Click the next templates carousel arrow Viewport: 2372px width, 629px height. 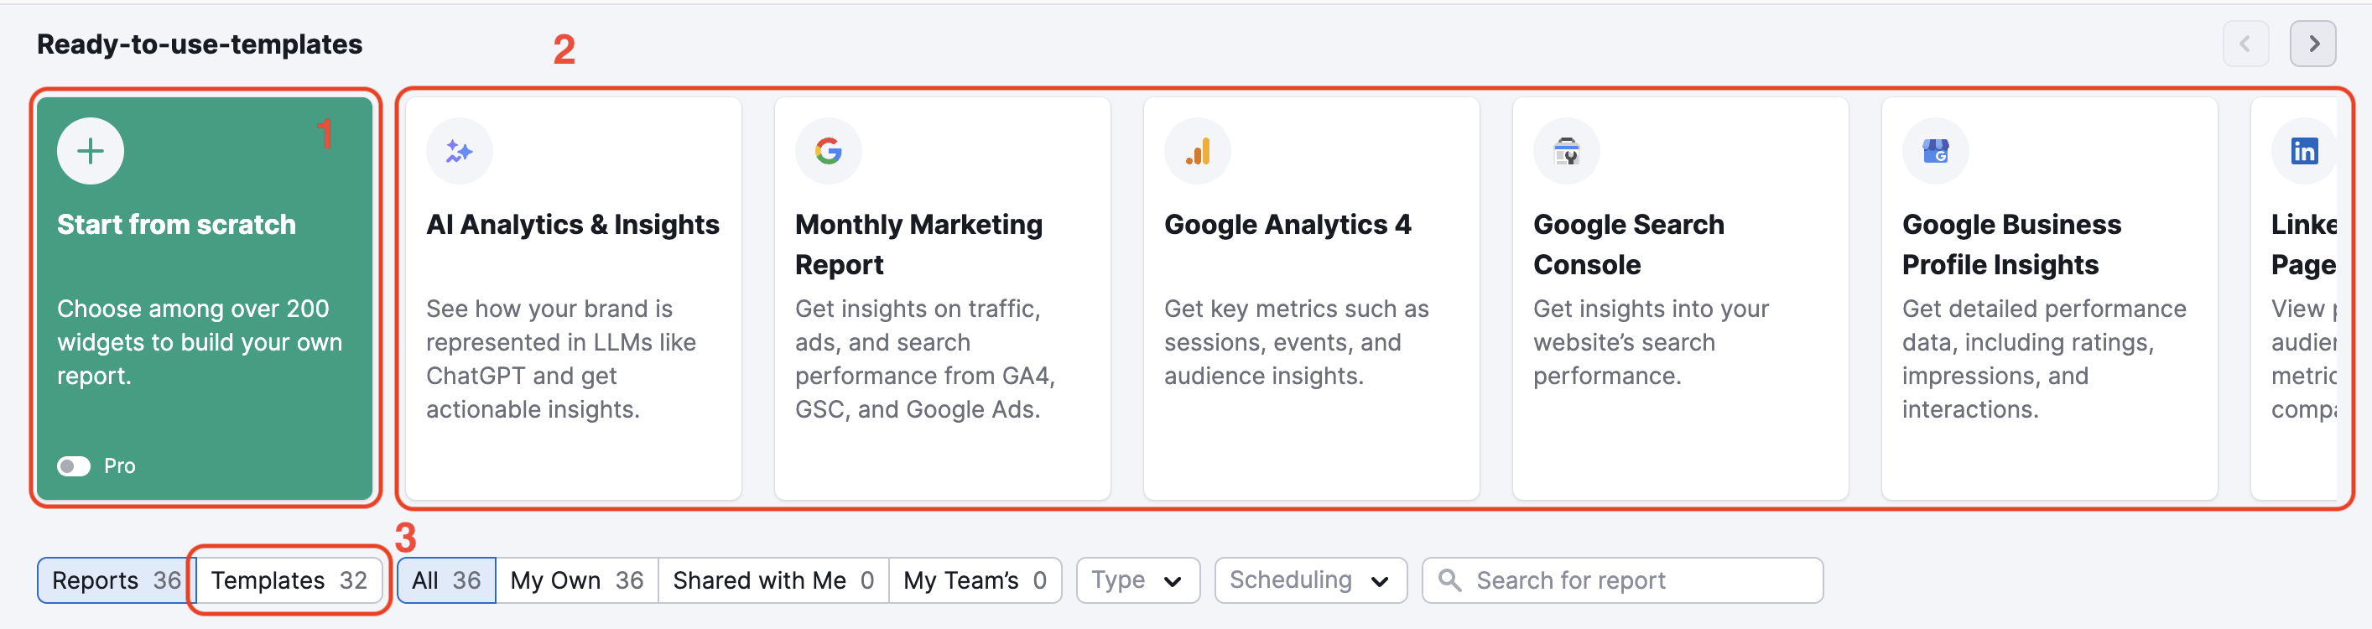coord(2312,44)
